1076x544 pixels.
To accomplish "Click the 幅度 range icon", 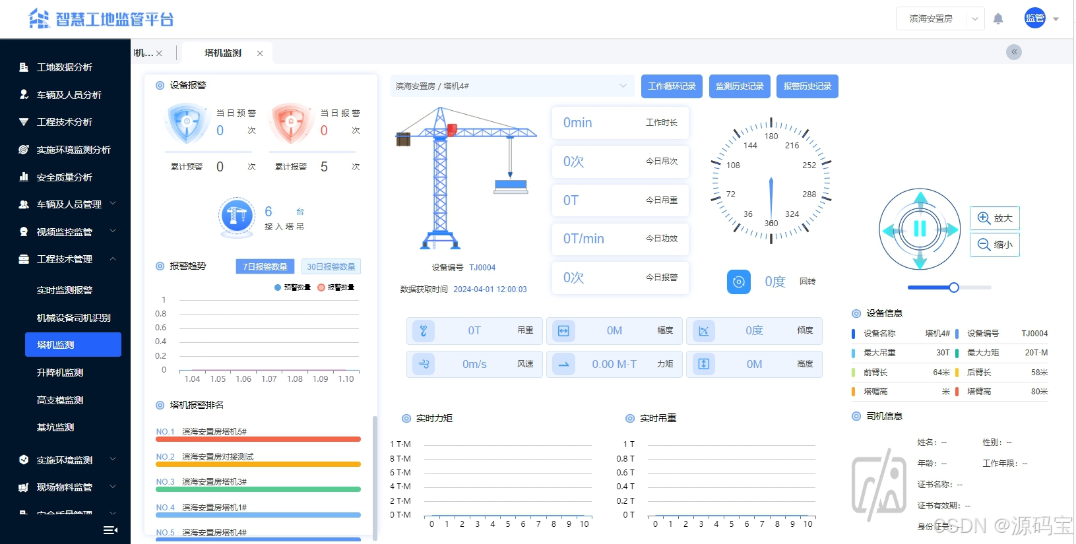I will pyautogui.click(x=563, y=330).
